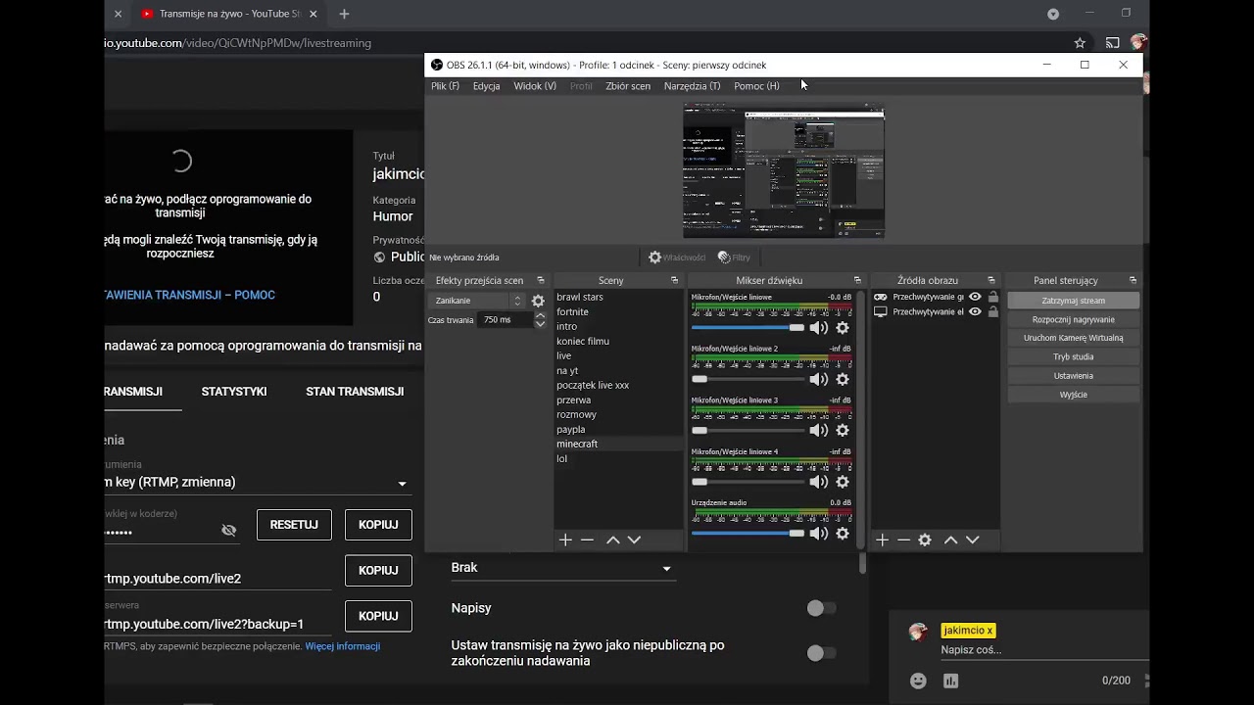Move scene down in Sceny list
Image resolution: width=1254 pixels, height=705 pixels.
click(634, 540)
